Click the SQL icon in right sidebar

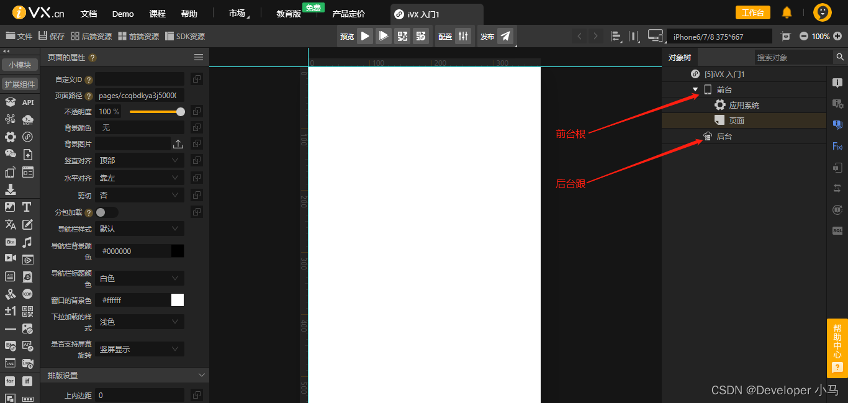point(837,230)
